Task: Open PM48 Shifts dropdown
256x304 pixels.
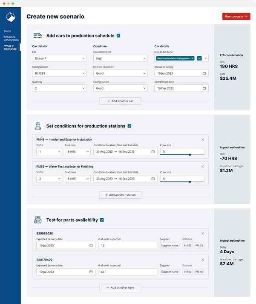Action: click(49, 152)
